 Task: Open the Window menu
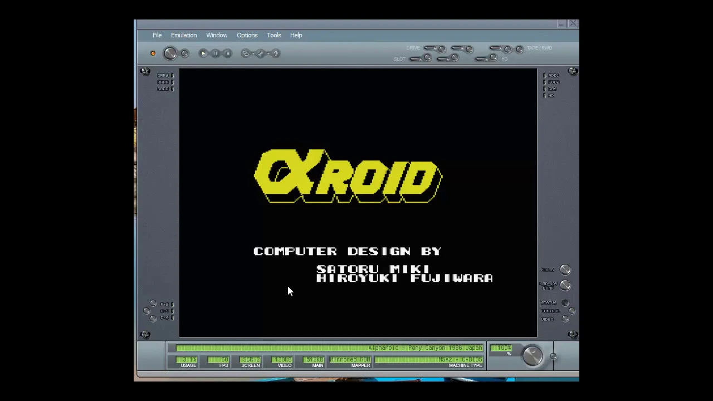tap(217, 35)
